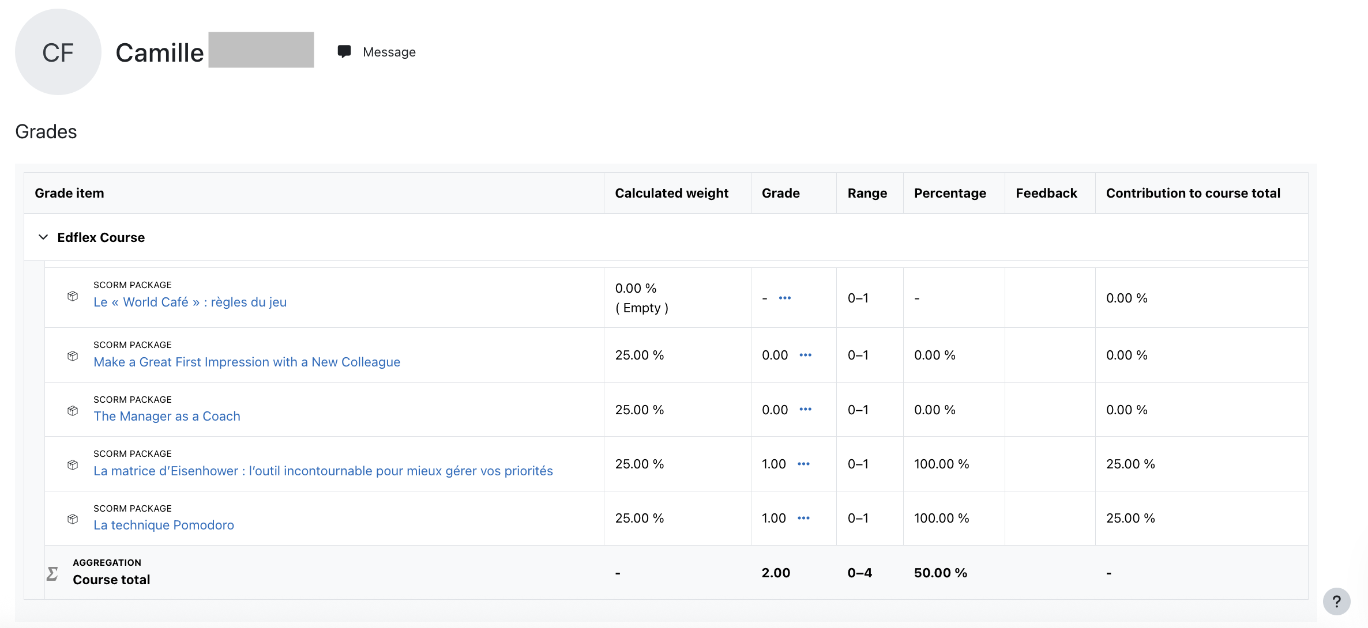Open grade actions menu for Make a Great First Impression
Screen dimensions: 1368x628
(806, 355)
